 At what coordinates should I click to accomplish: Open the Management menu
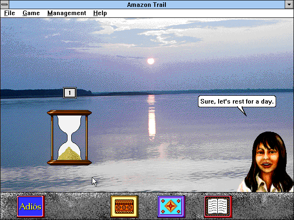[67, 13]
